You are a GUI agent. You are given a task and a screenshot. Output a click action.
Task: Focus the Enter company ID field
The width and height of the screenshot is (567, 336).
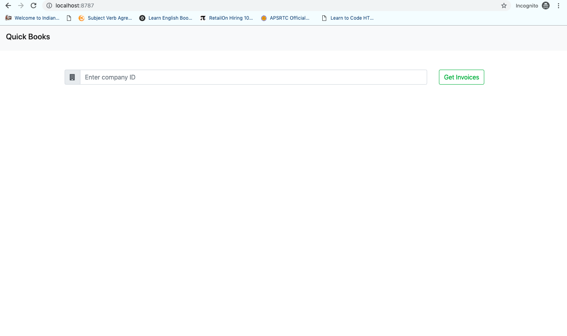tap(253, 77)
